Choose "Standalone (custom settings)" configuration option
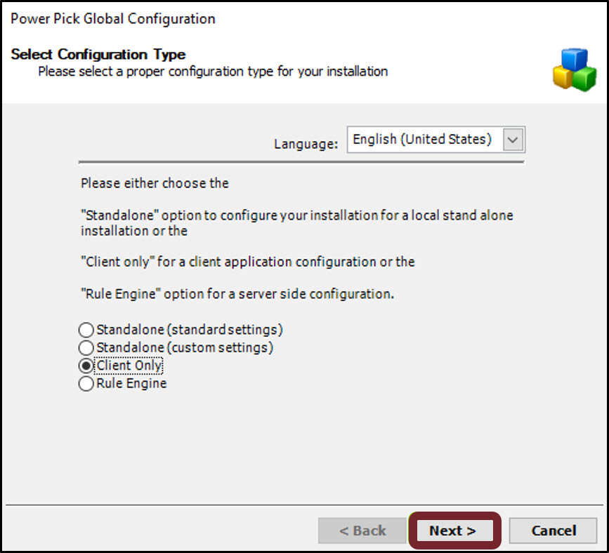 [x=86, y=347]
